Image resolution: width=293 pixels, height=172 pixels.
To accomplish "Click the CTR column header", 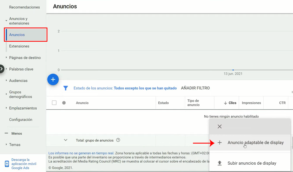I will click(282, 103).
